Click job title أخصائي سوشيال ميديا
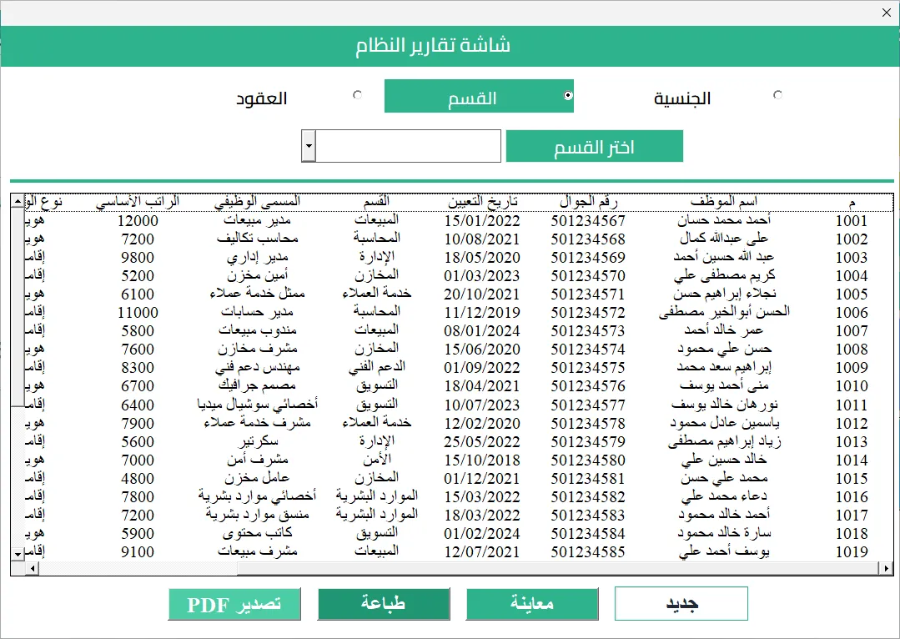This screenshot has width=900, height=639. (x=257, y=405)
